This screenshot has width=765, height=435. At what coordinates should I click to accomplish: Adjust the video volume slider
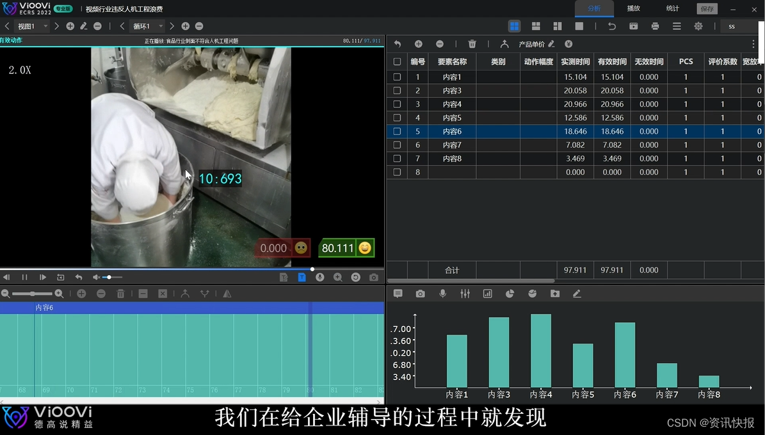pyautogui.click(x=112, y=278)
